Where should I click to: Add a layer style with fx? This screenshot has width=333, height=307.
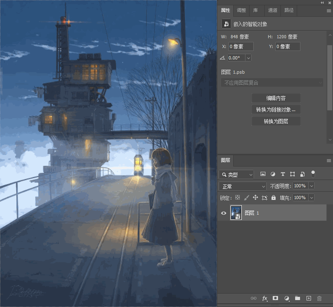265,298
